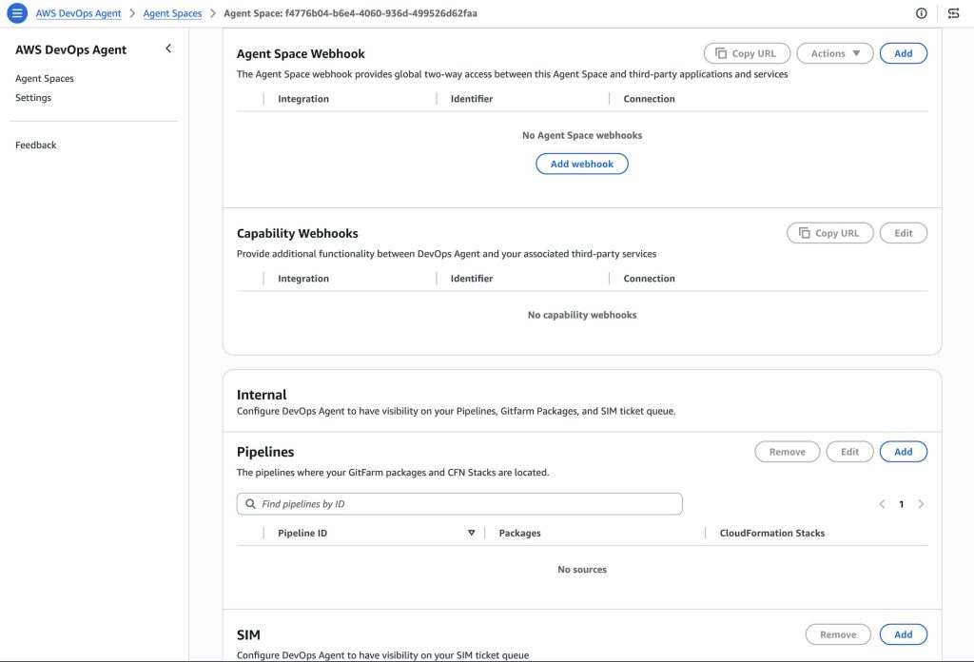The width and height of the screenshot is (974, 662).
Task: Click the AWS DevOps Agent breadcrumb
Action: tap(79, 14)
